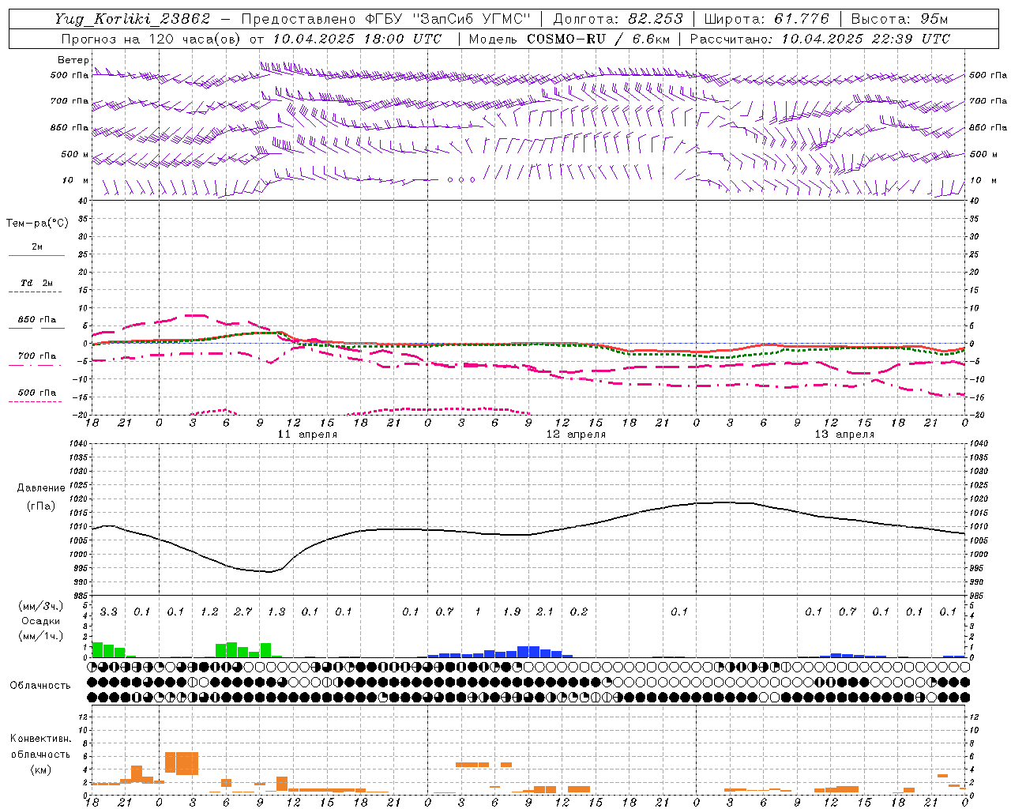Click the 0.2 precipitation total value
1011x809 pixels.
pyautogui.click(x=579, y=611)
